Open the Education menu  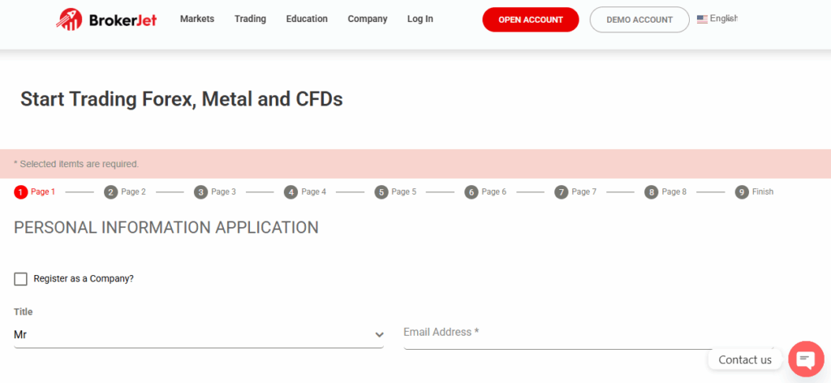(x=307, y=19)
